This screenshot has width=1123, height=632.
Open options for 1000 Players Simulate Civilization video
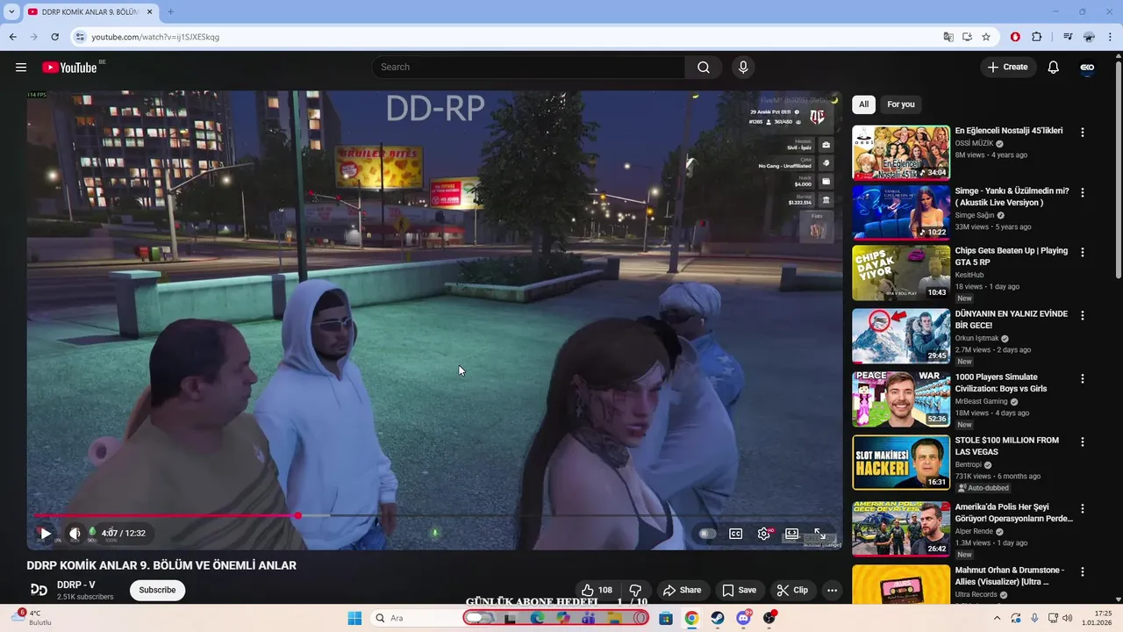pos(1083,378)
